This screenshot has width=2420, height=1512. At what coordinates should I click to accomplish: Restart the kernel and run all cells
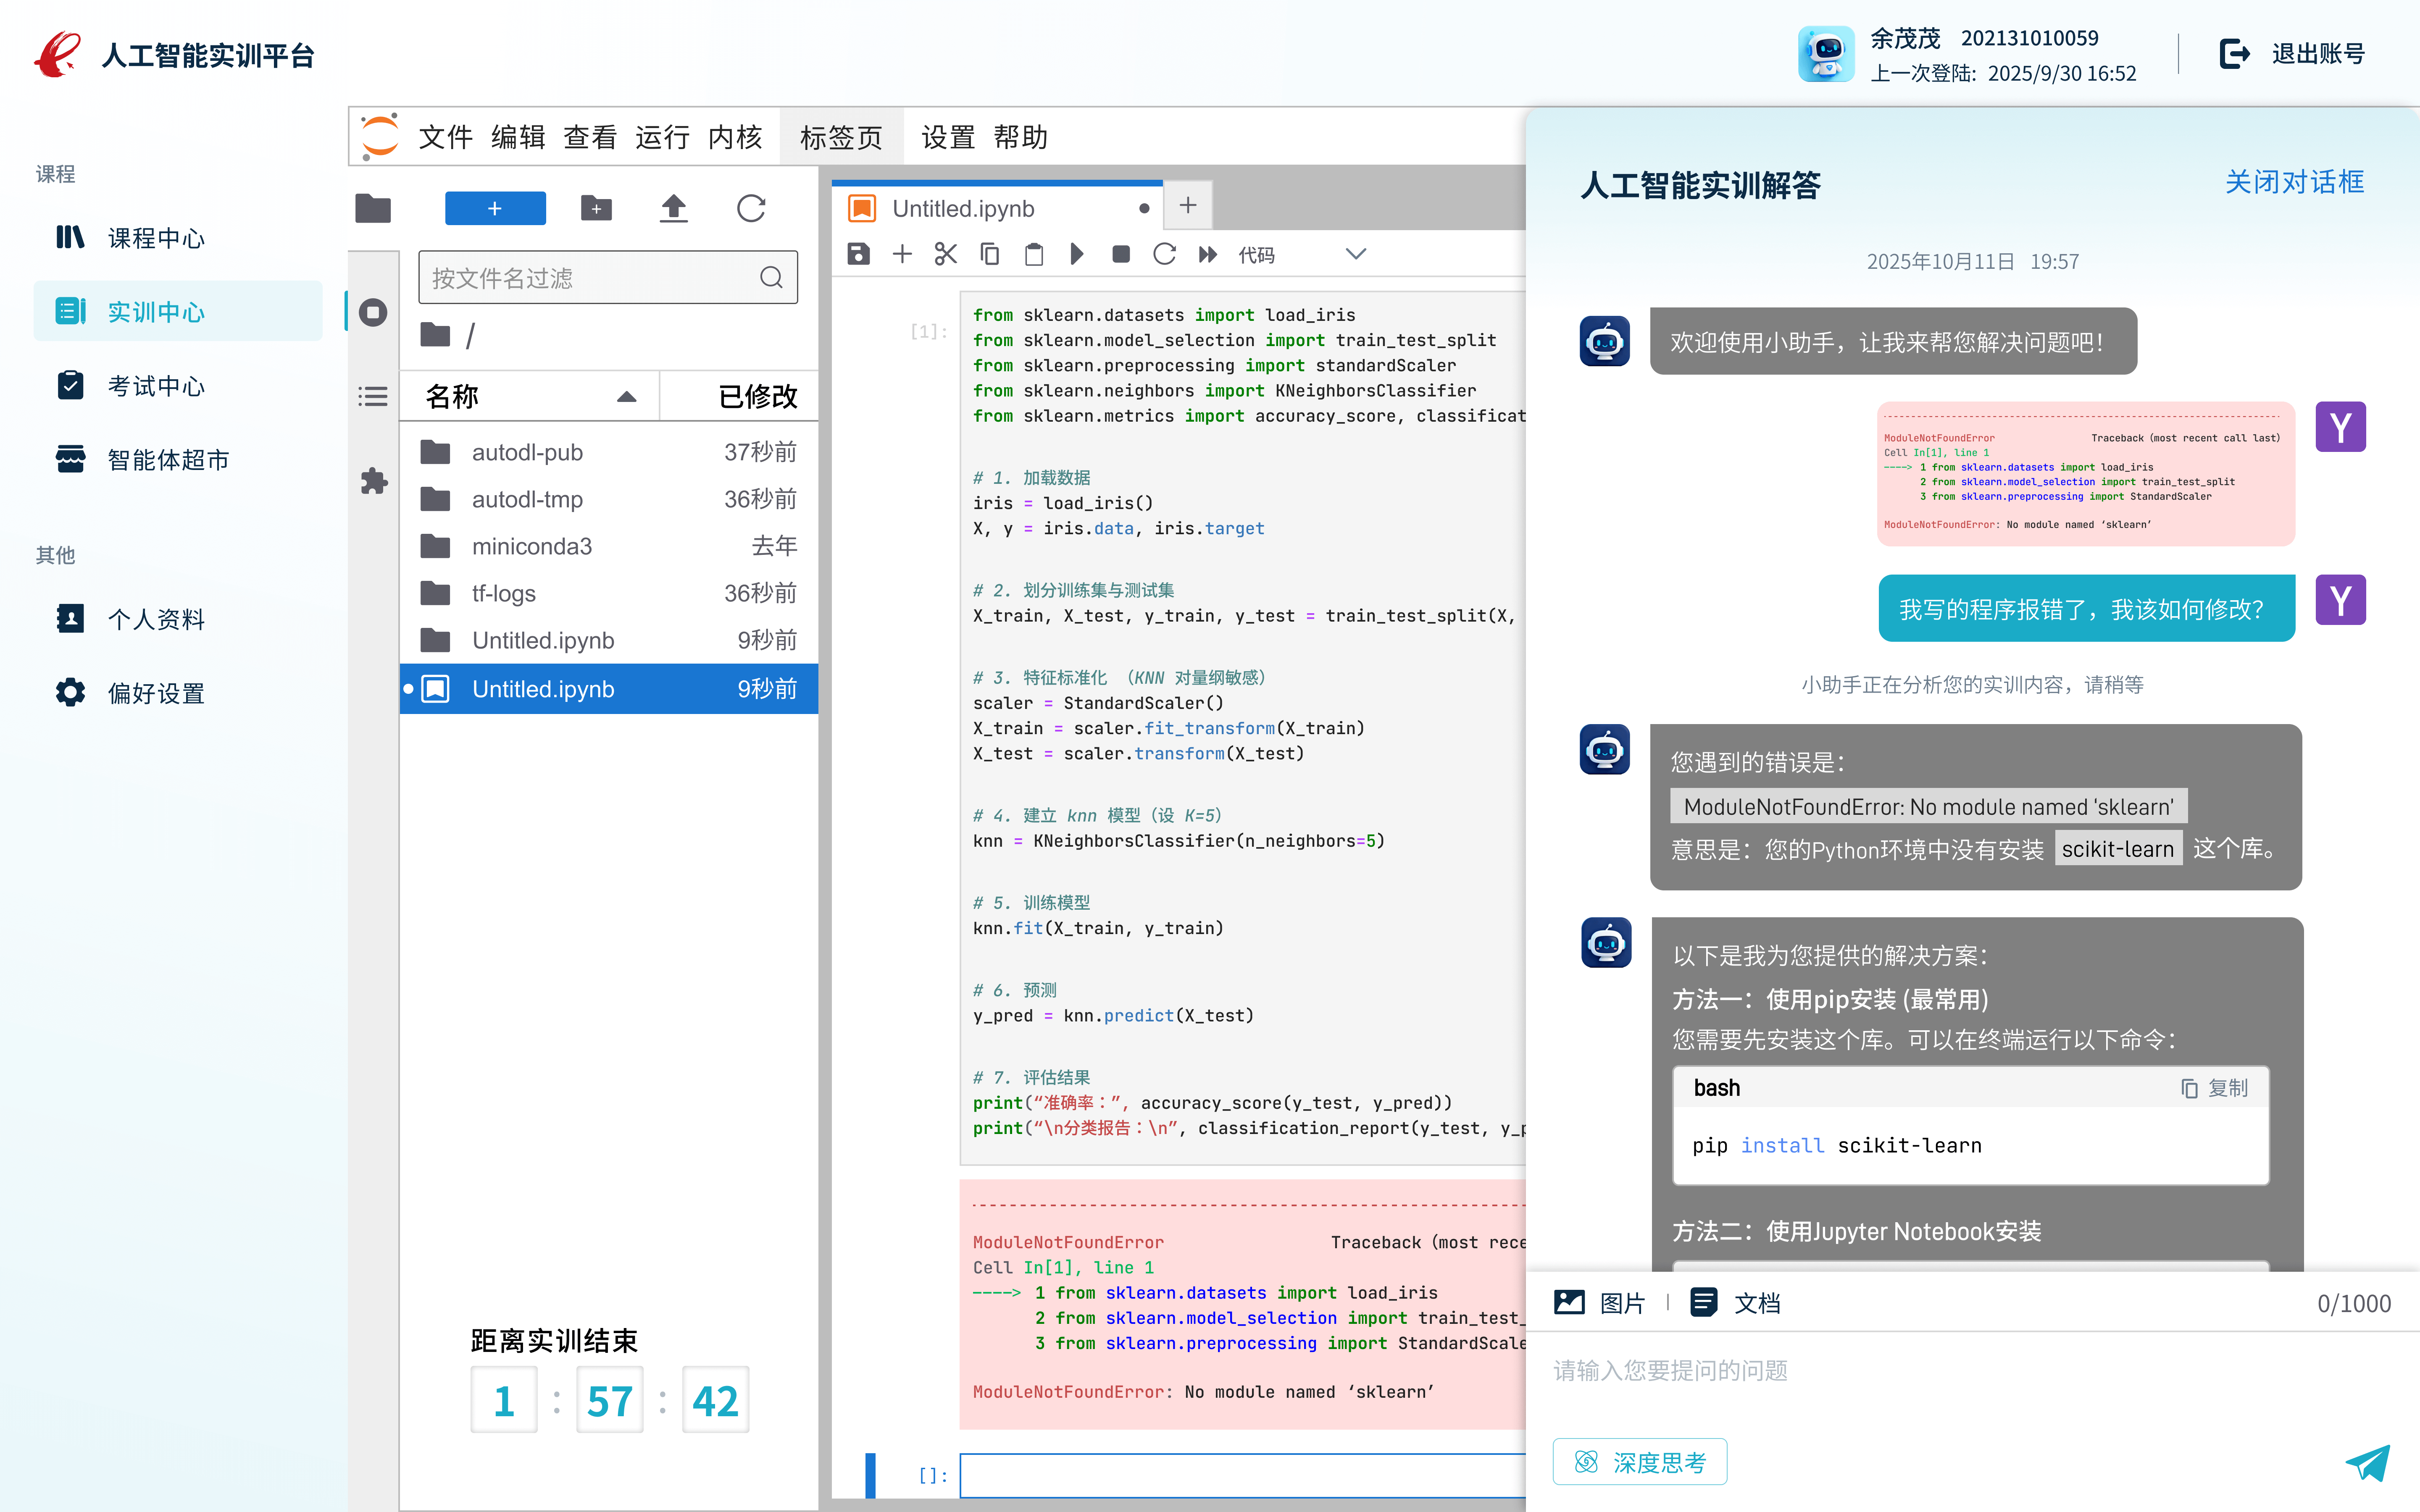click(x=1207, y=254)
